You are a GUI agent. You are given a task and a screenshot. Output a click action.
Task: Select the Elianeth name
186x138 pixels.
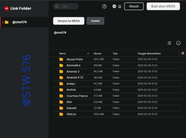pos(71,108)
